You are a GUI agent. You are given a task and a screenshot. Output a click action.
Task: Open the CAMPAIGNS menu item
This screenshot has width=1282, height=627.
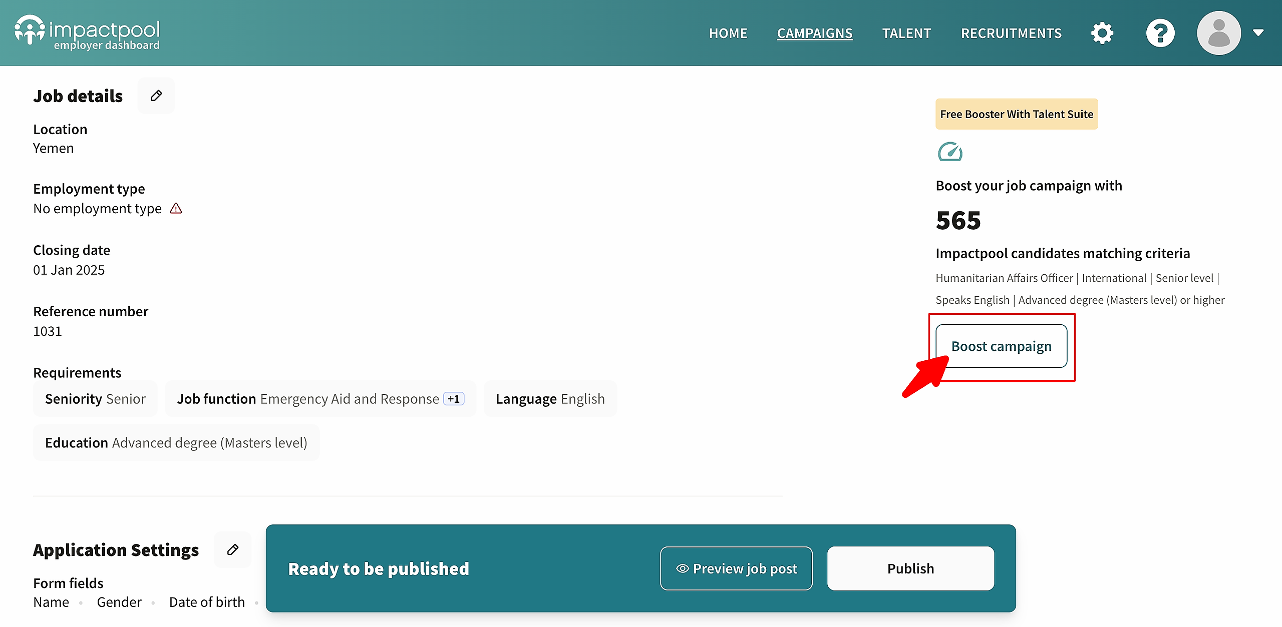point(815,33)
